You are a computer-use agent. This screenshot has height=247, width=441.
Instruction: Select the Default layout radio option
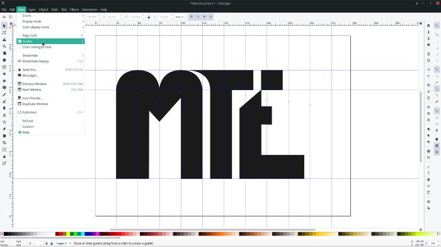(x=20, y=121)
